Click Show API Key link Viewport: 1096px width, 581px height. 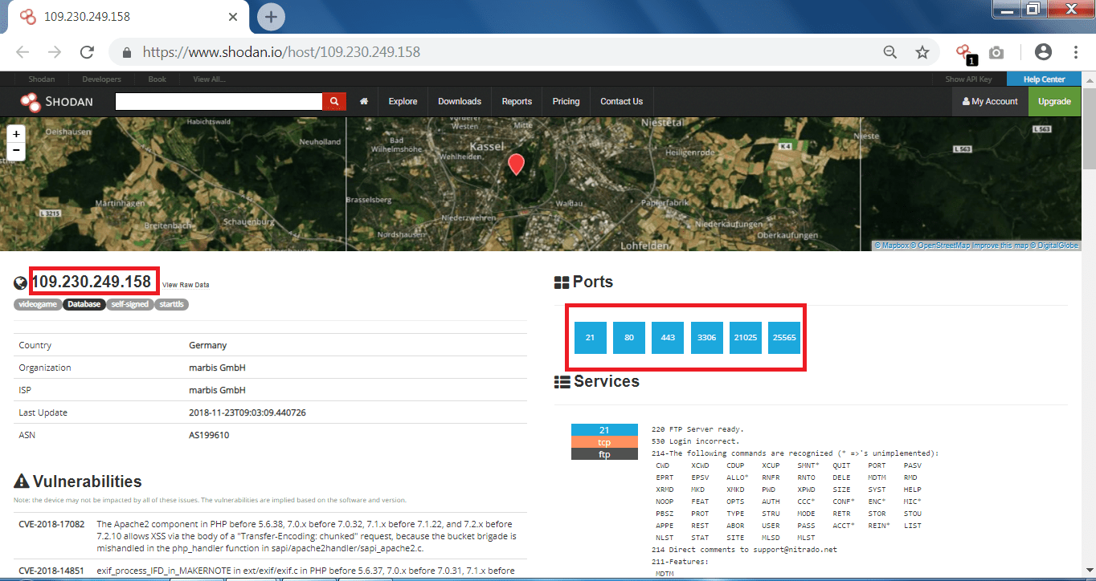[968, 79]
